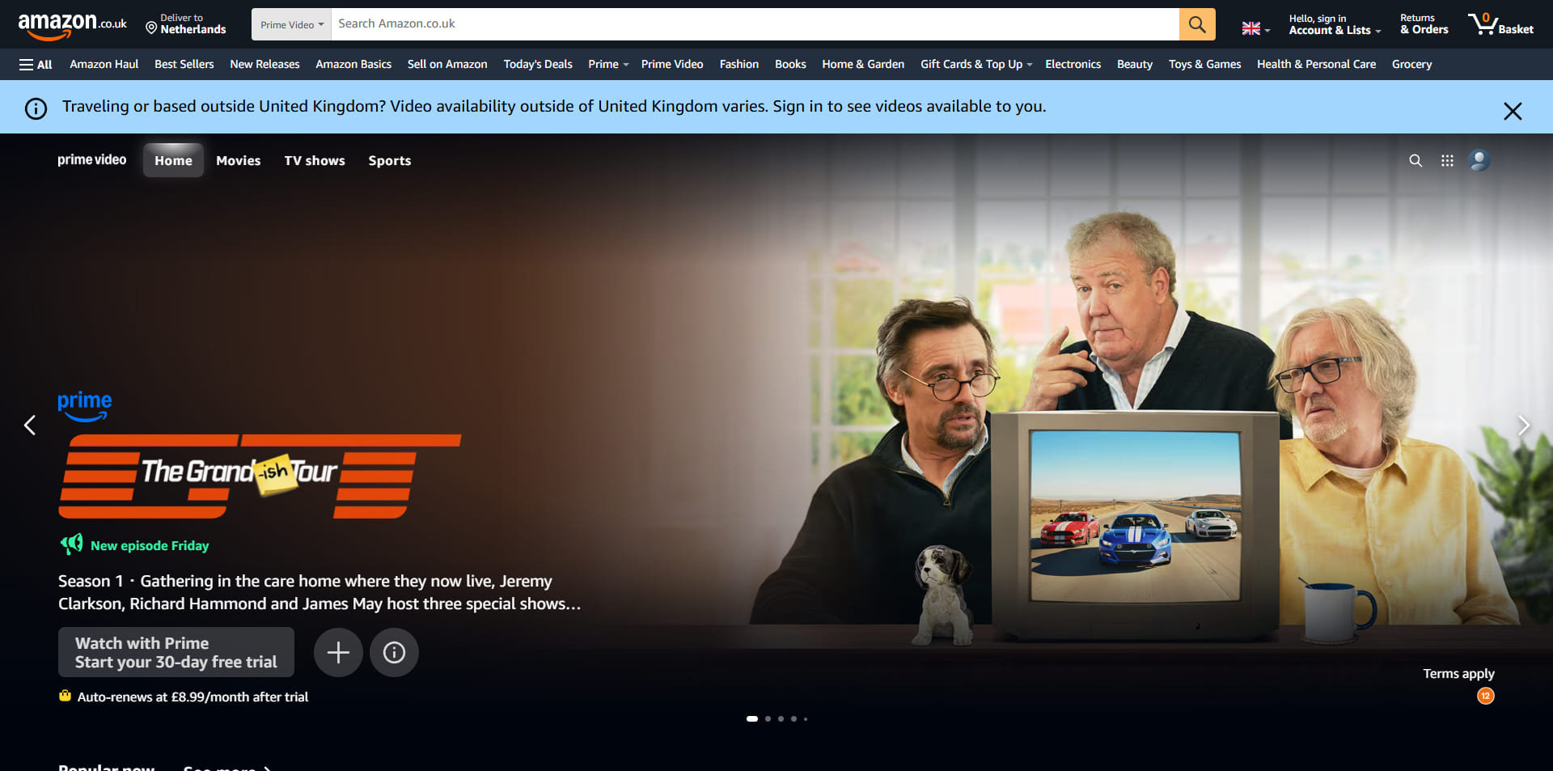Open Home & Garden in navigation bar

[x=863, y=64]
